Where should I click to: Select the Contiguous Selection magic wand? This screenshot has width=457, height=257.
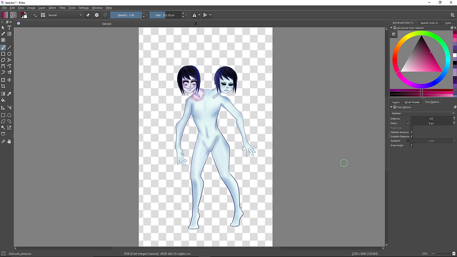pos(3,128)
